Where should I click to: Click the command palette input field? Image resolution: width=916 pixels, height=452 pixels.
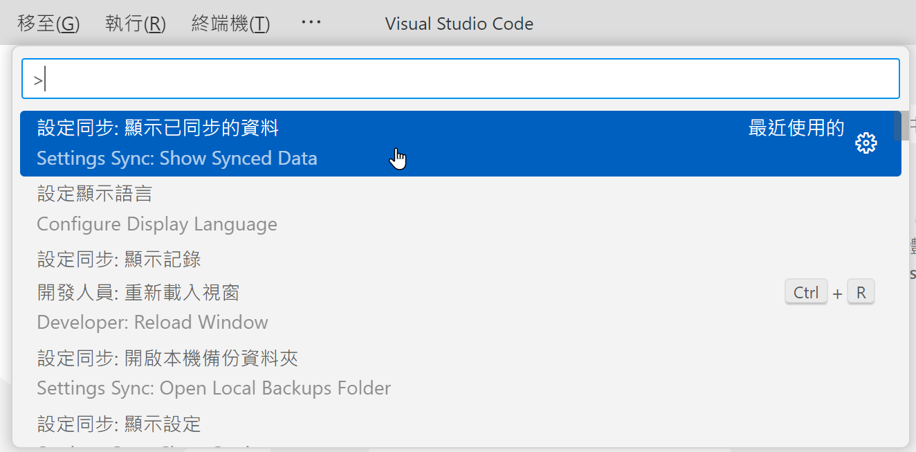[461, 78]
